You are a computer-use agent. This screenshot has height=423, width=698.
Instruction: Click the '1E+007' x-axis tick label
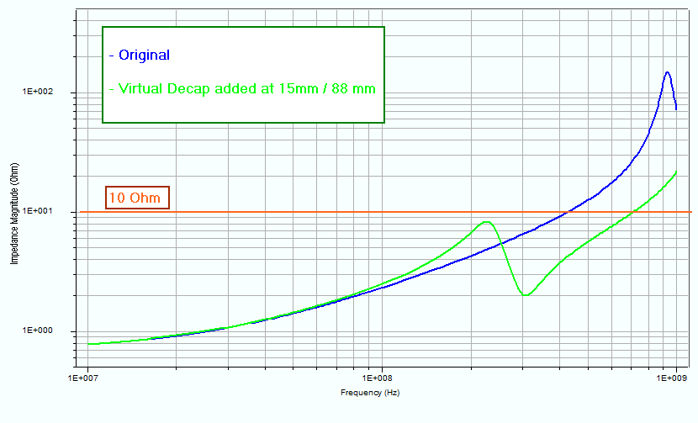[82, 378]
